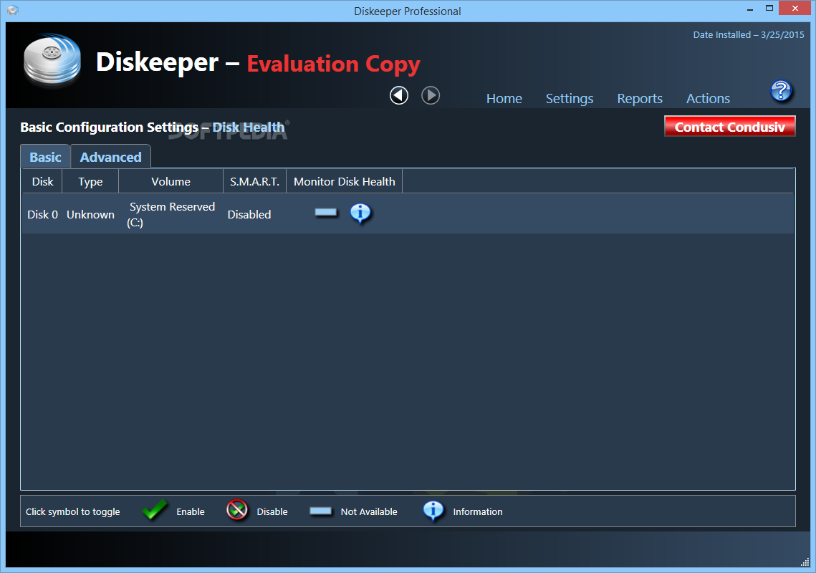Click Disk 0's Not Available dash symbol
Image resolution: width=816 pixels, height=573 pixels.
(x=326, y=212)
